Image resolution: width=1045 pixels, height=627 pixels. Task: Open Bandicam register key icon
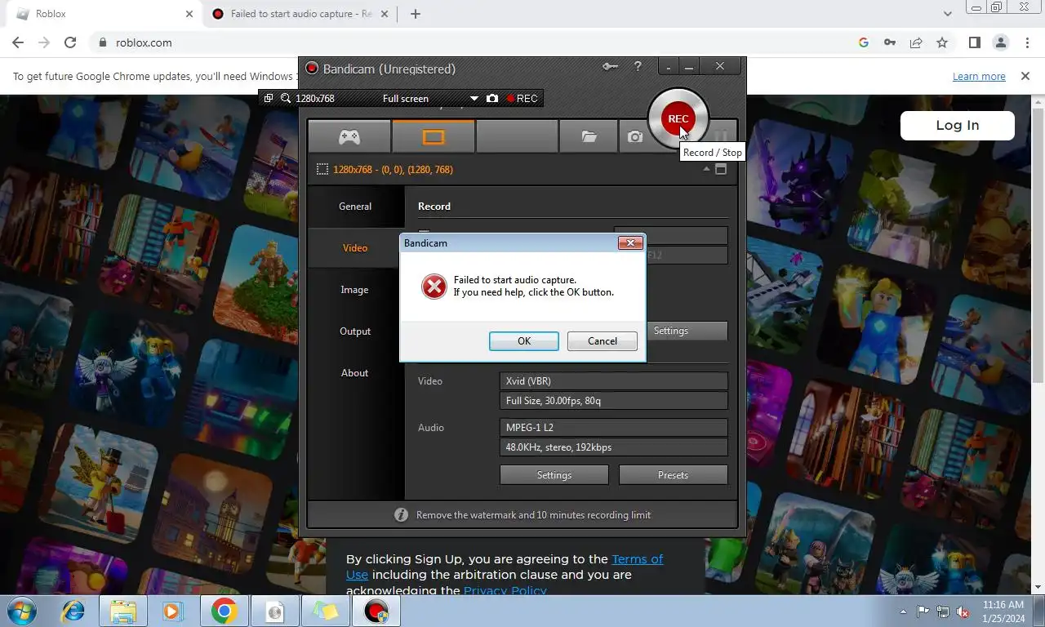tap(610, 67)
